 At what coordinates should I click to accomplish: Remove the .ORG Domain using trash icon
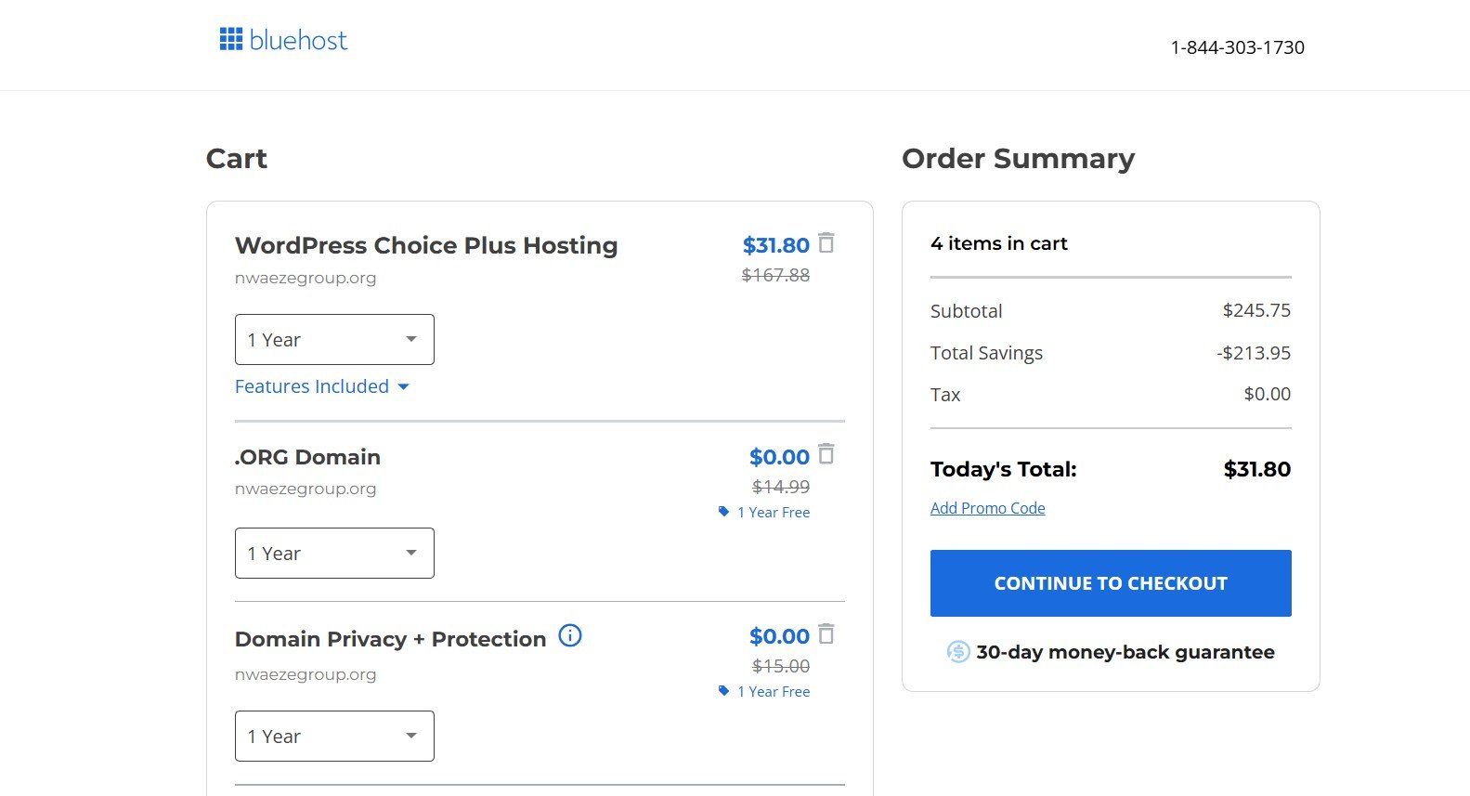click(826, 454)
